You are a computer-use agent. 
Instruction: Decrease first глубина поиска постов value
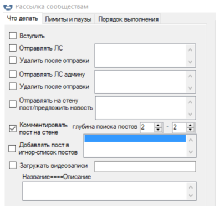[x=158, y=130]
